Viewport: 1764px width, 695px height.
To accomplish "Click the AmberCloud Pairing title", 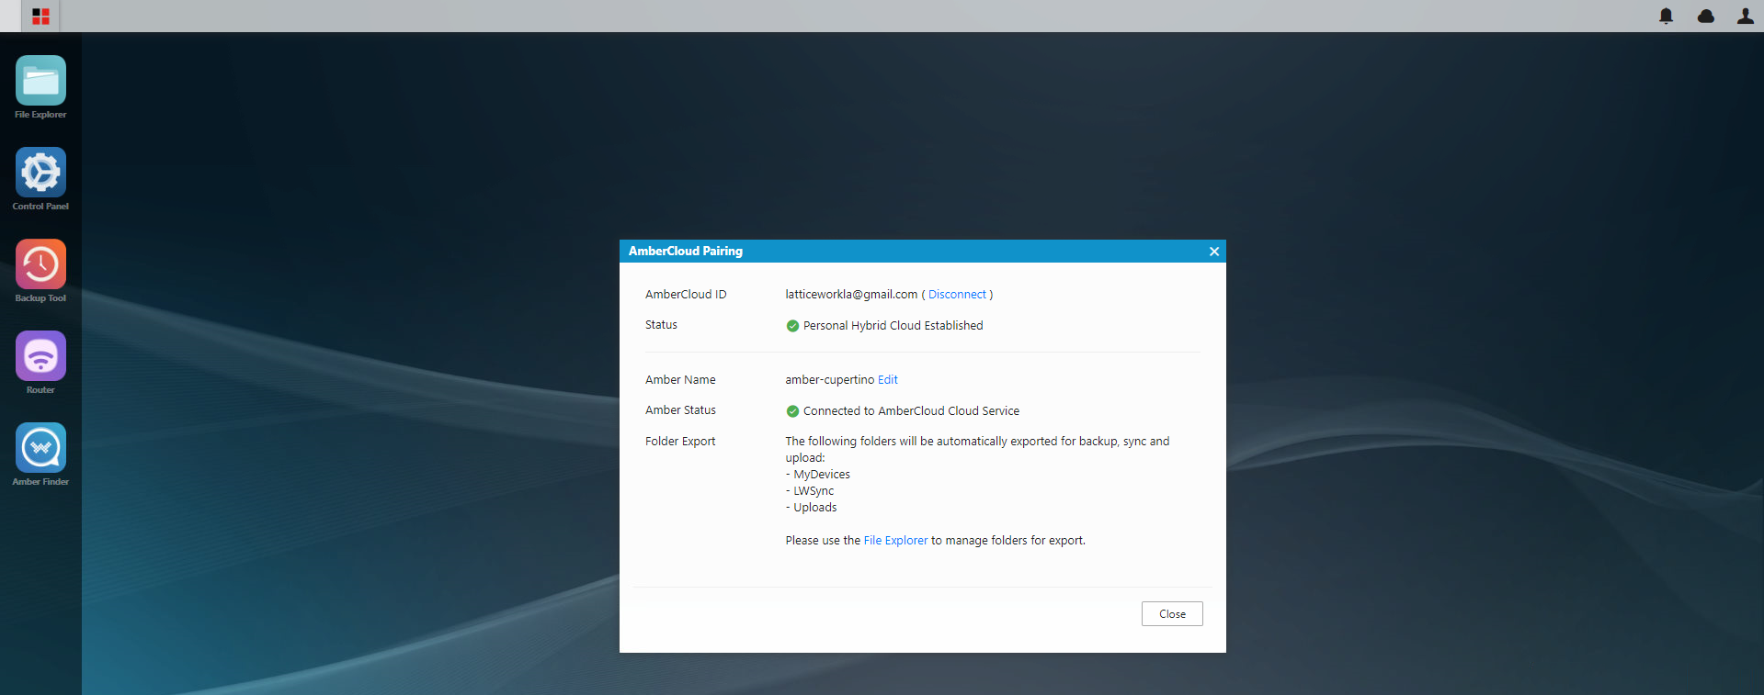I will coord(686,252).
